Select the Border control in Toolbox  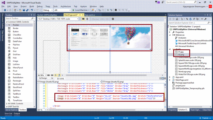(x=16, y=28)
